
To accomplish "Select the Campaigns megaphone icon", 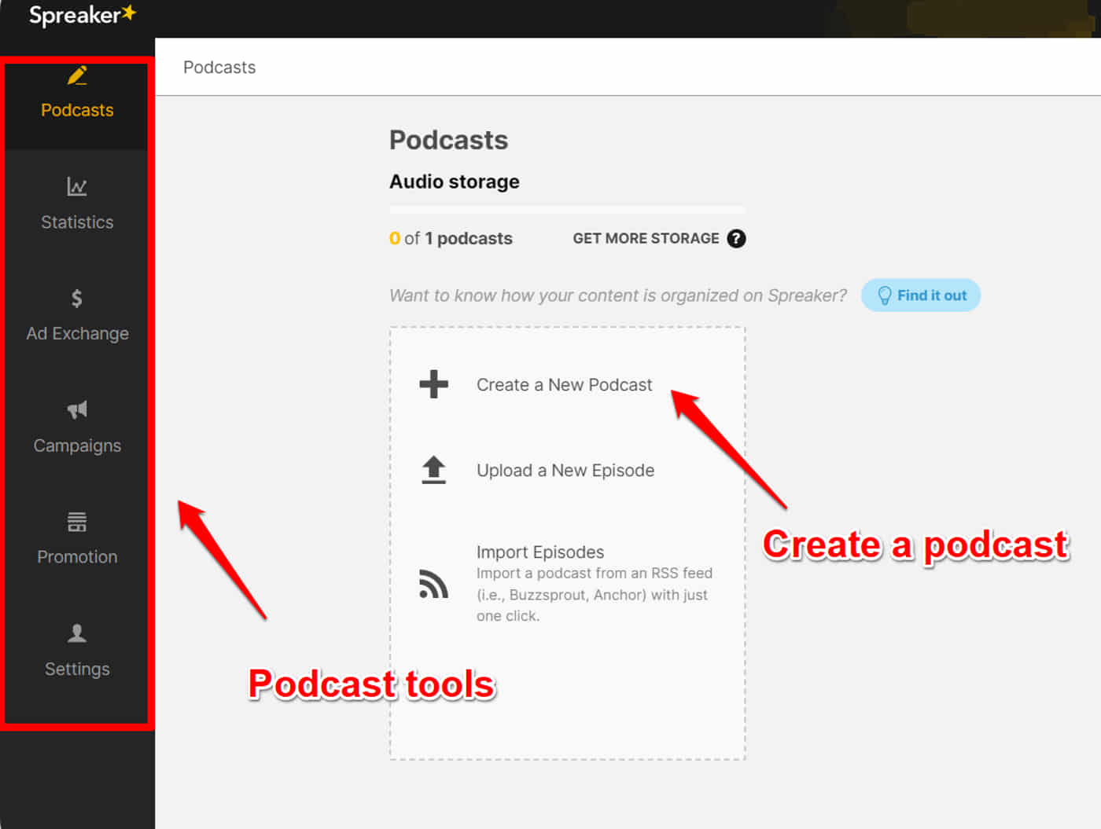I will tap(77, 409).
